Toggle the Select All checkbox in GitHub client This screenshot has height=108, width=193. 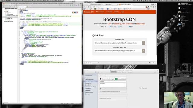100,89
